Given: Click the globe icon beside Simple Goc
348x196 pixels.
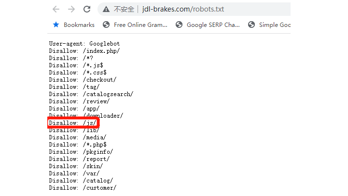Looking at the screenshot, I should [251, 25].
